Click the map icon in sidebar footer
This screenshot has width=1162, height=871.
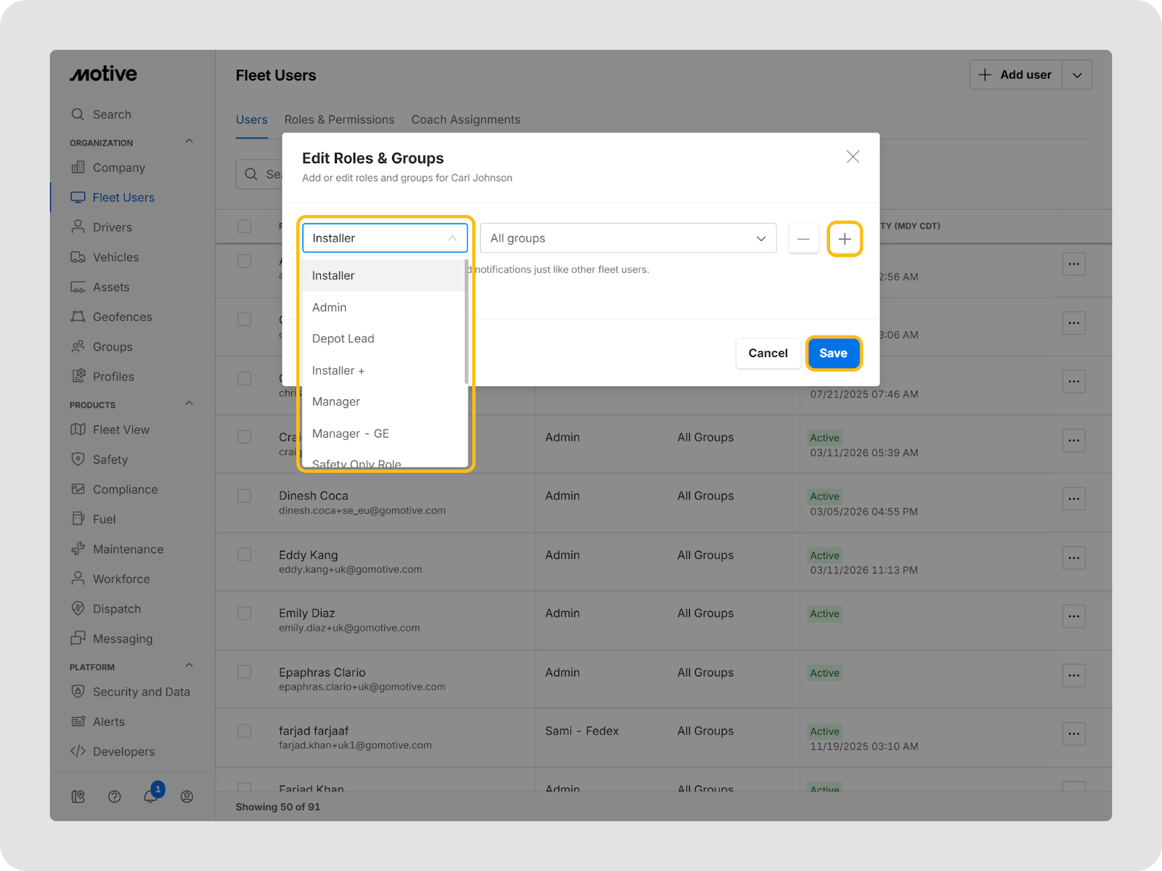(x=78, y=796)
